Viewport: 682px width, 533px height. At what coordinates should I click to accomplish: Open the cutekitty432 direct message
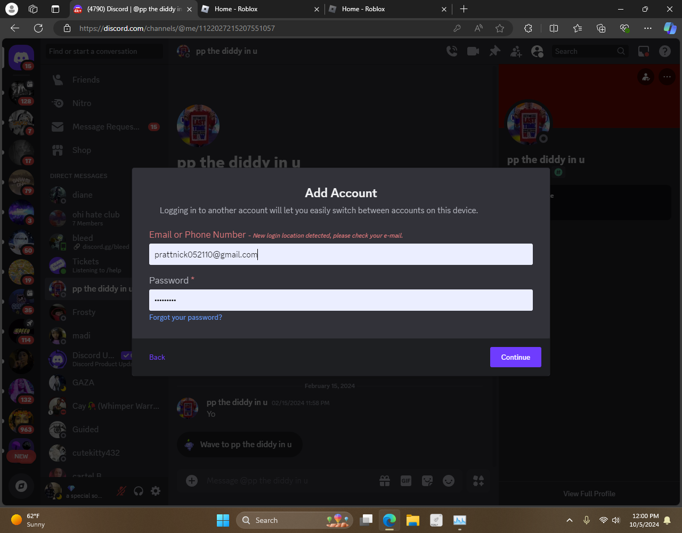pos(104,453)
